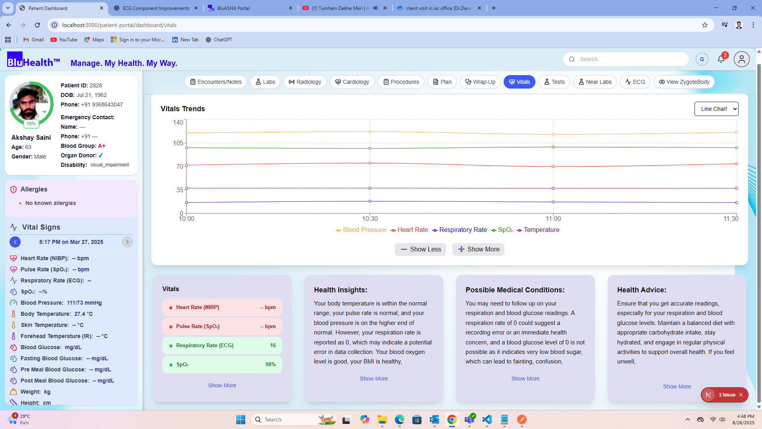Open View ZygoteBody button

tap(684, 82)
